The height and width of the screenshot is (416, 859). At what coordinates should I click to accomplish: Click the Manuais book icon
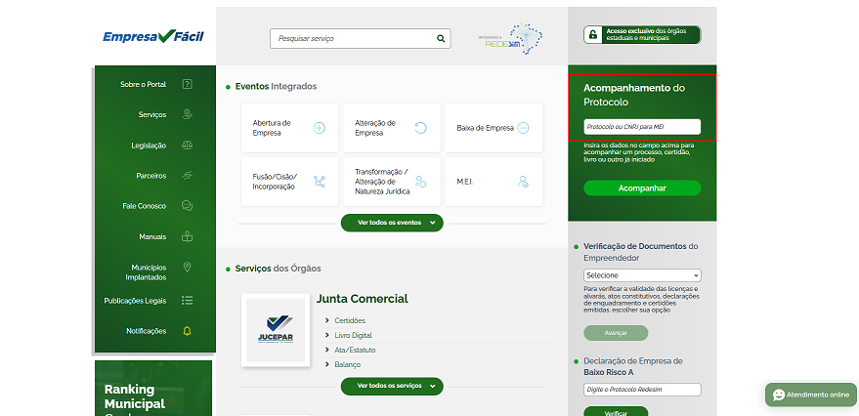pyautogui.click(x=188, y=236)
